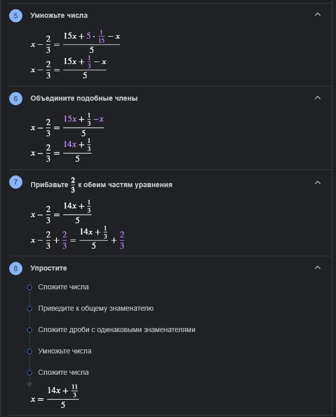This screenshot has height=417, width=336.
Task: Click the step 6 number badge
Action: [15, 99]
